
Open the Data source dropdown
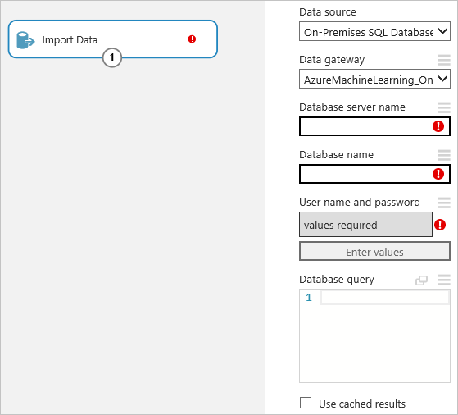click(374, 31)
